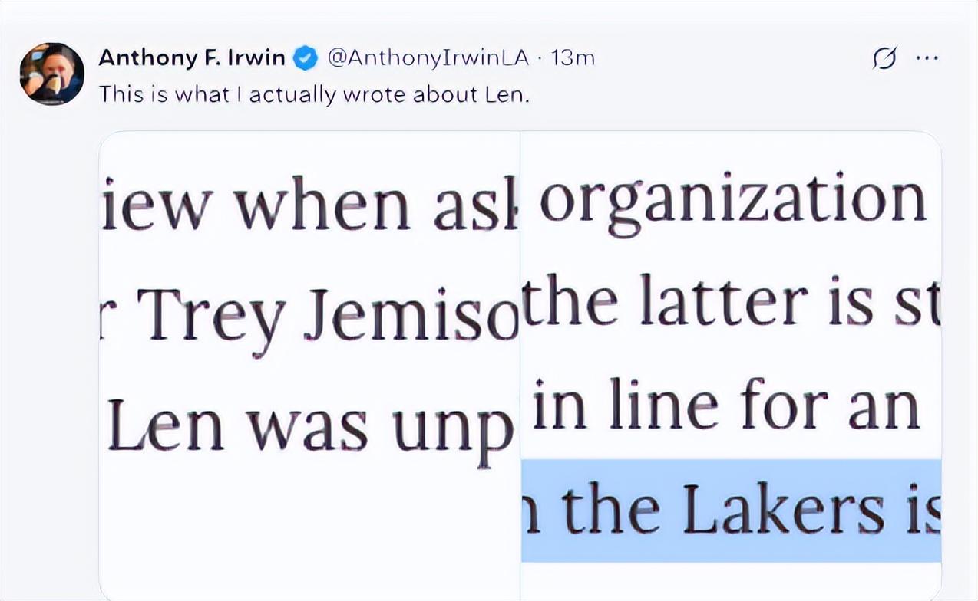The width and height of the screenshot is (978, 601).
Task: Click the word "Len" in the tweet caption
Action: 507,94
